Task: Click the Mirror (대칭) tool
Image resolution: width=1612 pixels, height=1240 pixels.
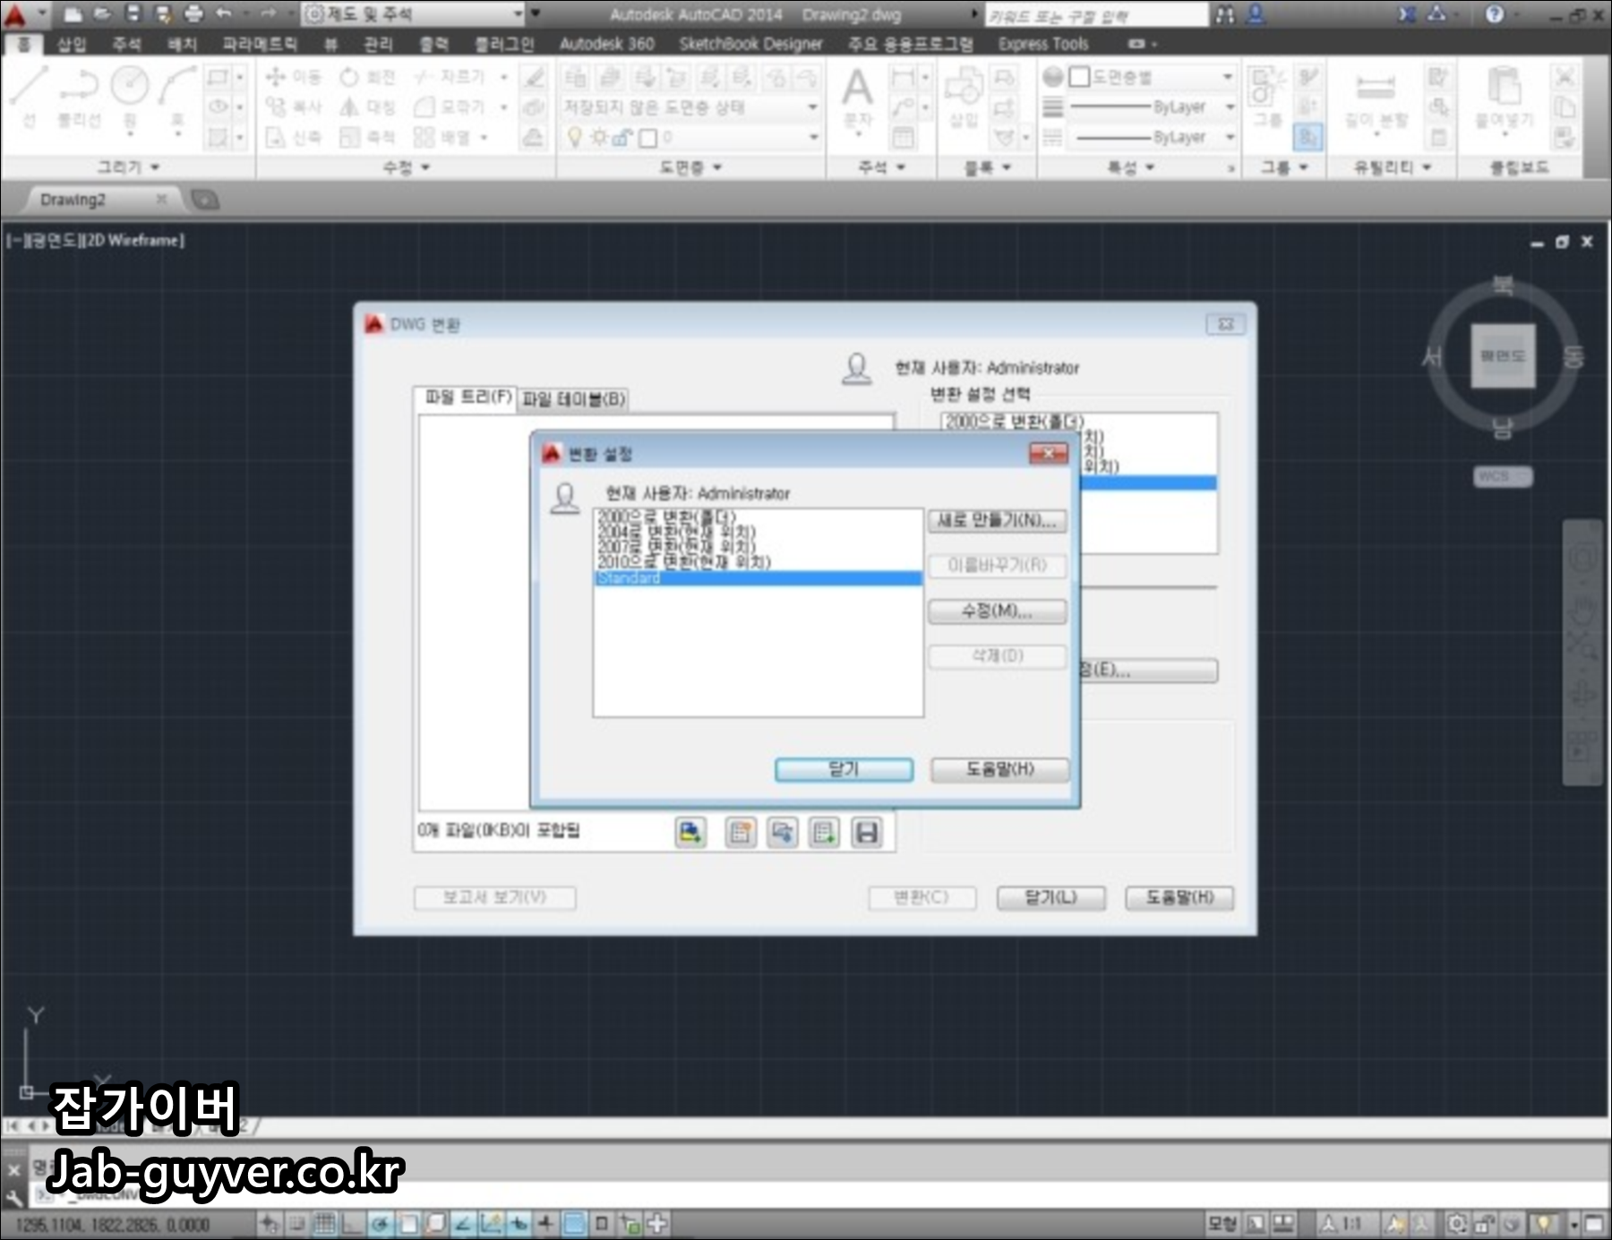Action: [367, 107]
